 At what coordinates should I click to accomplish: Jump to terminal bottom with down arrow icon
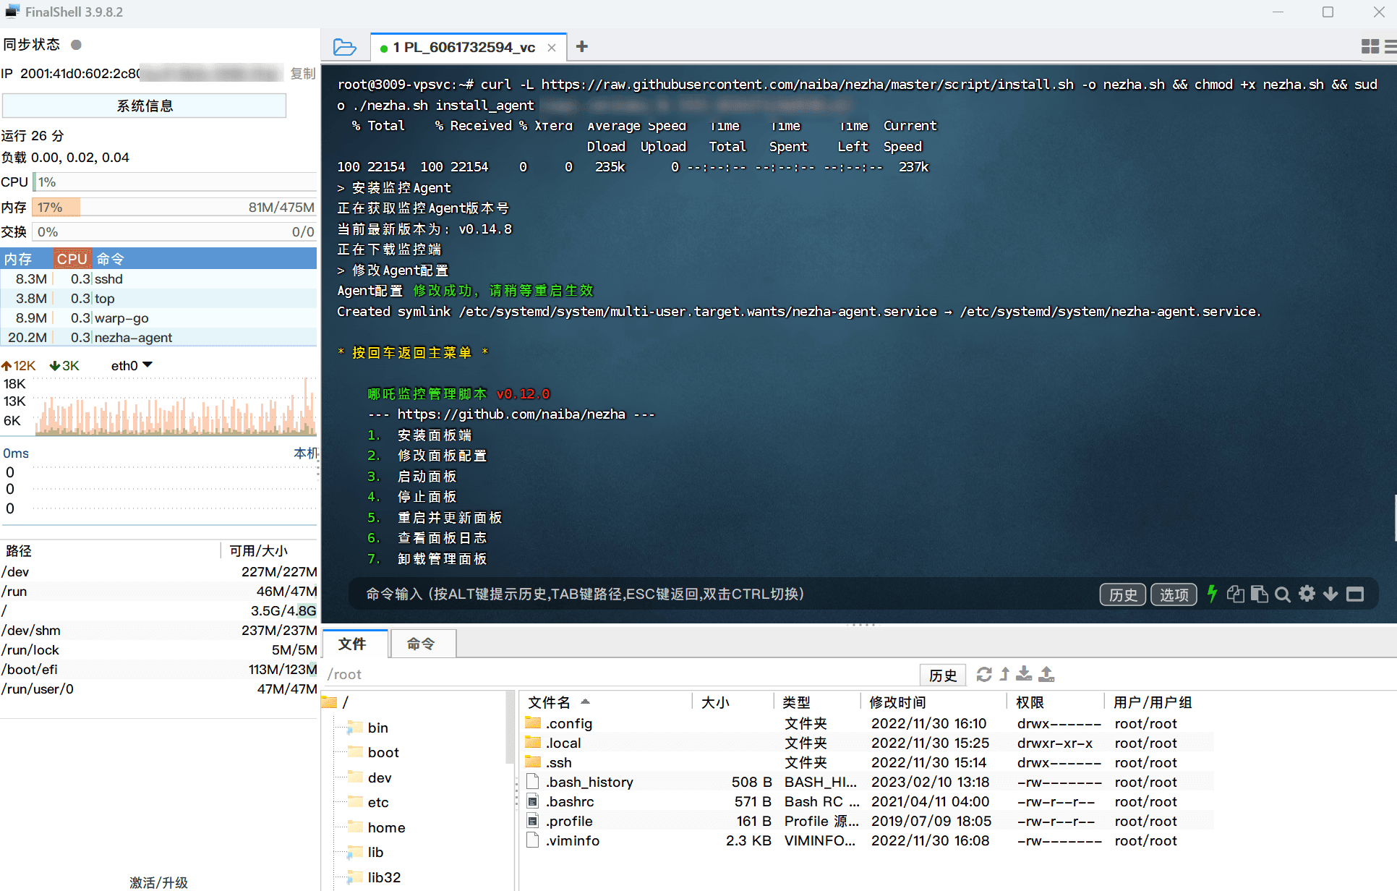(x=1330, y=594)
